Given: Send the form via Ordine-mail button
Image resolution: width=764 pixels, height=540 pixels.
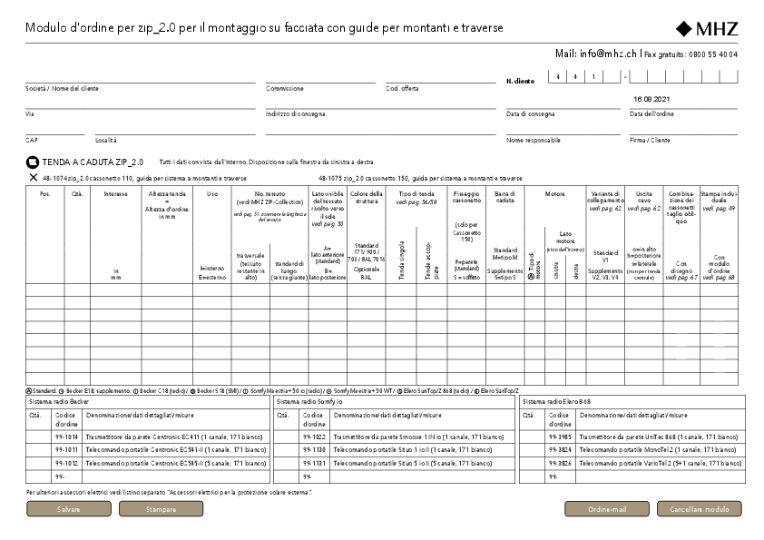Looking at the screenshot, I should coord(606,510).
